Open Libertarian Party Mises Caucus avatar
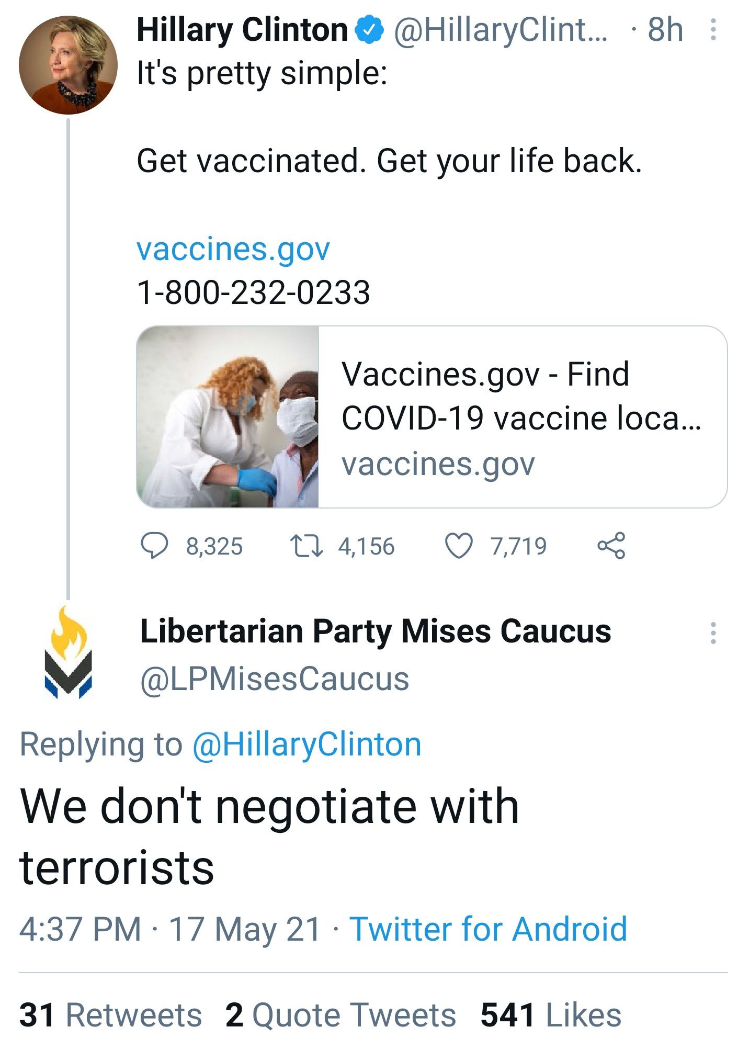 [68, 653]
